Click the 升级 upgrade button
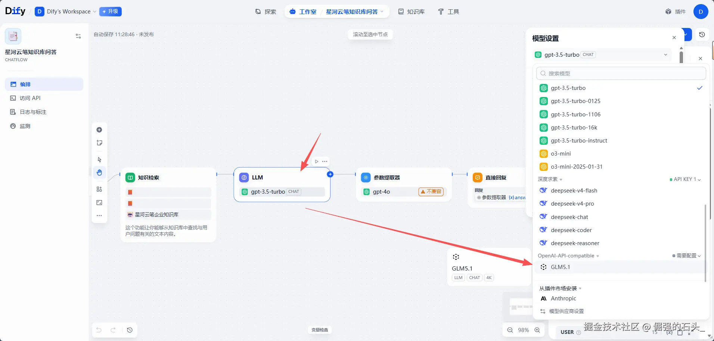 tap(111, 12)
